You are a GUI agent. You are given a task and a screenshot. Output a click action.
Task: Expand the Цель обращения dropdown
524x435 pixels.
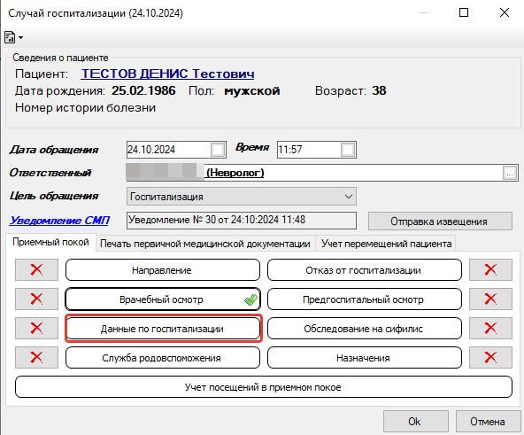coord(349,197)
